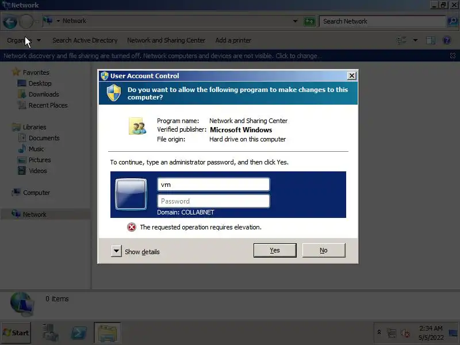Toggle the preview pane icon

click(430, 40)
